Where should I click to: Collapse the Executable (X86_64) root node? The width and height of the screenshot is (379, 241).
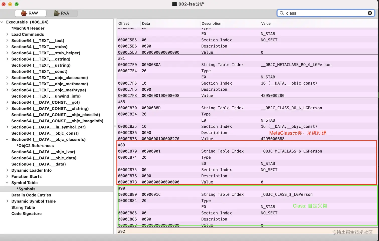pyautogui.click(x=2, y=22)
